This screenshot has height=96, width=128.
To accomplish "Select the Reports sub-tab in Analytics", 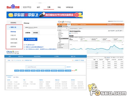I will coord(60,26).
